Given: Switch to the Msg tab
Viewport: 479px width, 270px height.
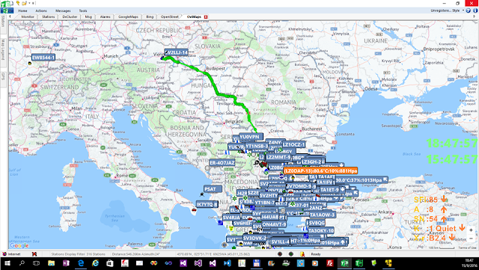Looking at the screenshot, I should (x=88, y=16).
